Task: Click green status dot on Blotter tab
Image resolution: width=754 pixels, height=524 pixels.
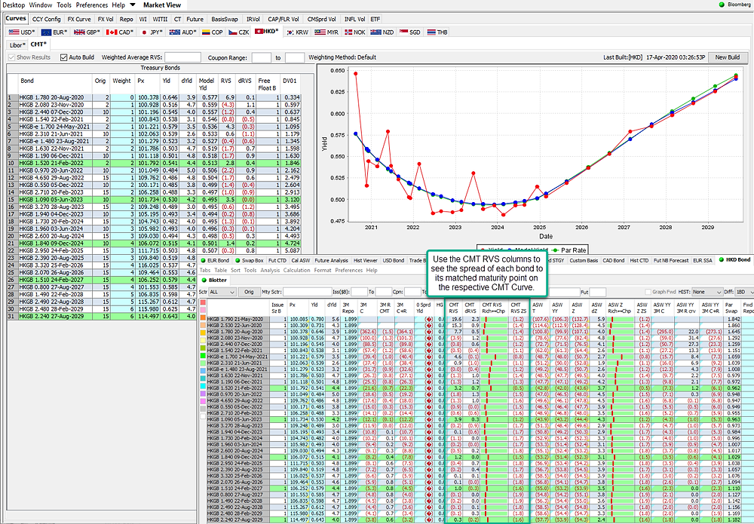Action: (x=204, y=280)
